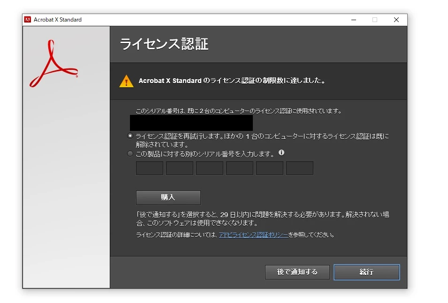This screenshot has width=448, height=303.
Task: Close the Acrobat X Standard window
Action: click(x=396, y=20)
